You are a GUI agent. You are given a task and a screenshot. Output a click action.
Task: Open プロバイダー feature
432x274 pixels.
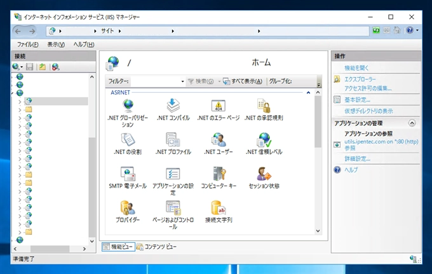pyautogui.click(x=128, y=212)
